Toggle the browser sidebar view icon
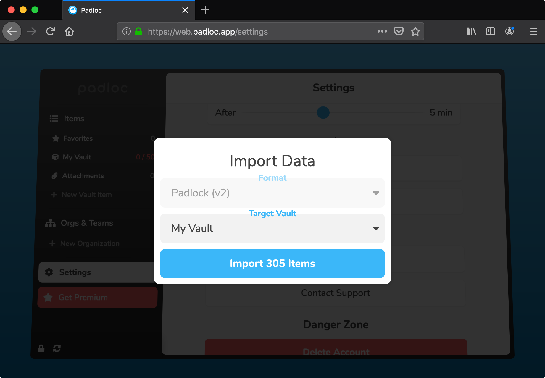The width and height of the screenshot is (545, 378). click(490, 31)
